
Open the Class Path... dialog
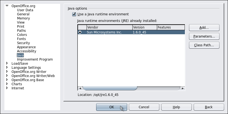tap(204, 45)
